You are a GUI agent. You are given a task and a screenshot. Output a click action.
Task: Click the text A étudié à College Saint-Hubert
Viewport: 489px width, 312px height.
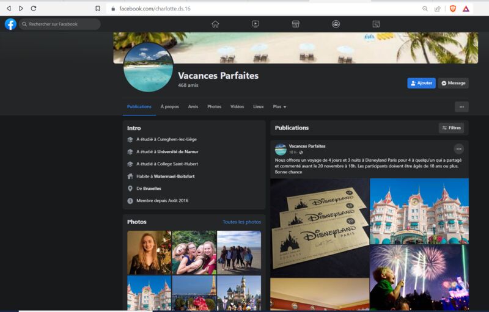[167, 164]
